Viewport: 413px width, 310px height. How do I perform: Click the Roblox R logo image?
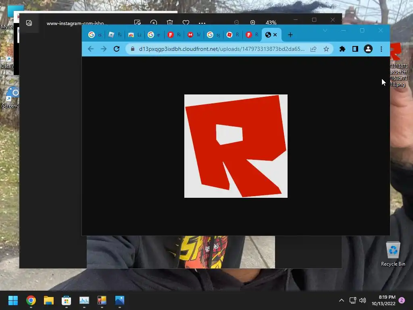[x=236, y=146]
